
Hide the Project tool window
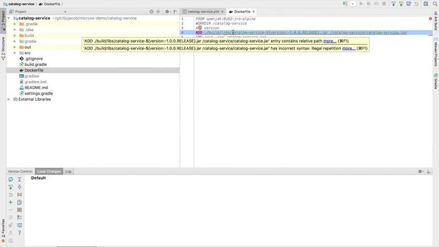click(x=175, y=12)
